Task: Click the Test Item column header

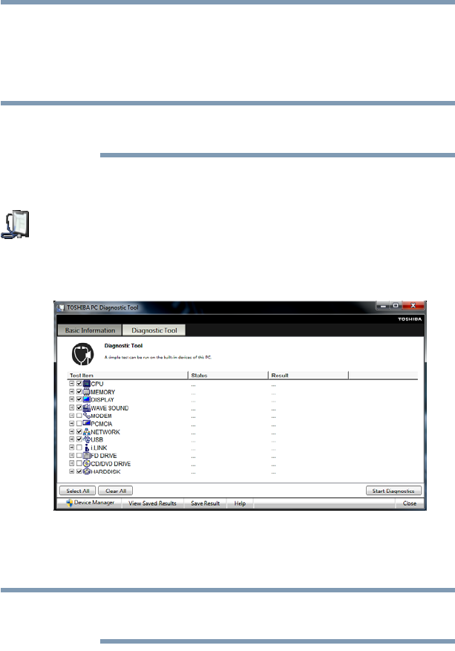Action: click(x=128, y=376)
